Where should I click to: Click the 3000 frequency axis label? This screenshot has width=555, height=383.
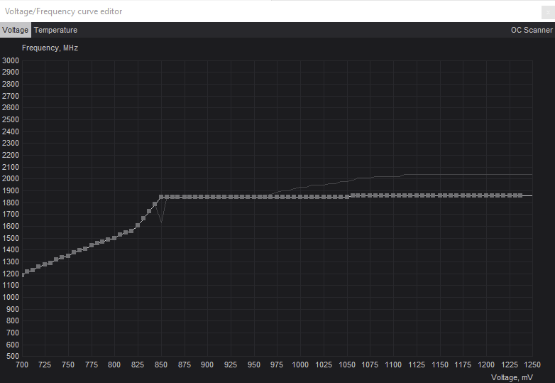[x=10, y=60]
